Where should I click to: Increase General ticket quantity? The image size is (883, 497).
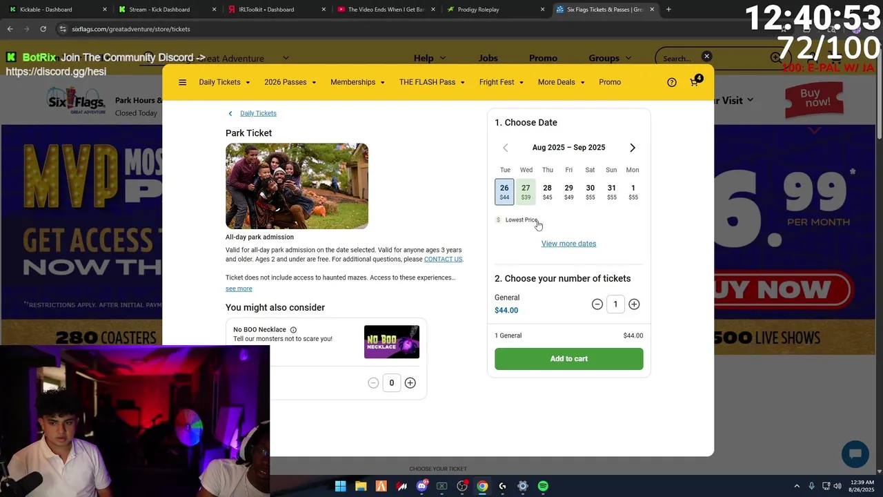click(634, 304)
